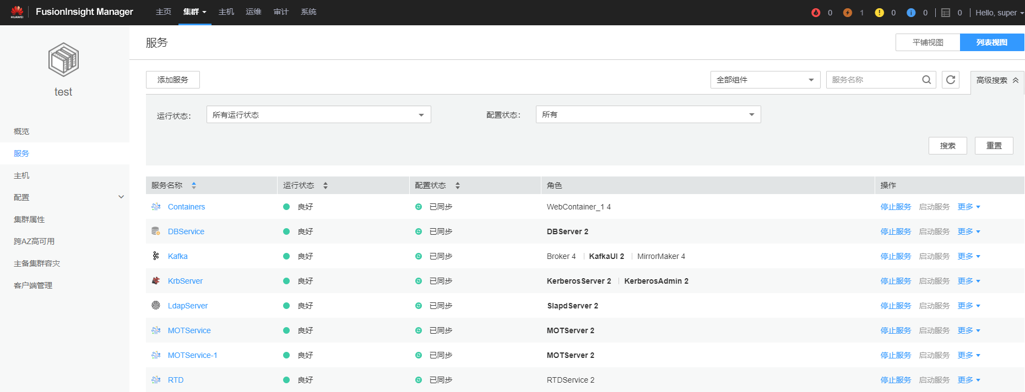This screenshot has height=392, width=1025.
Task: Open 更多 dropdown for Containers
Action: tap(969, 207)
